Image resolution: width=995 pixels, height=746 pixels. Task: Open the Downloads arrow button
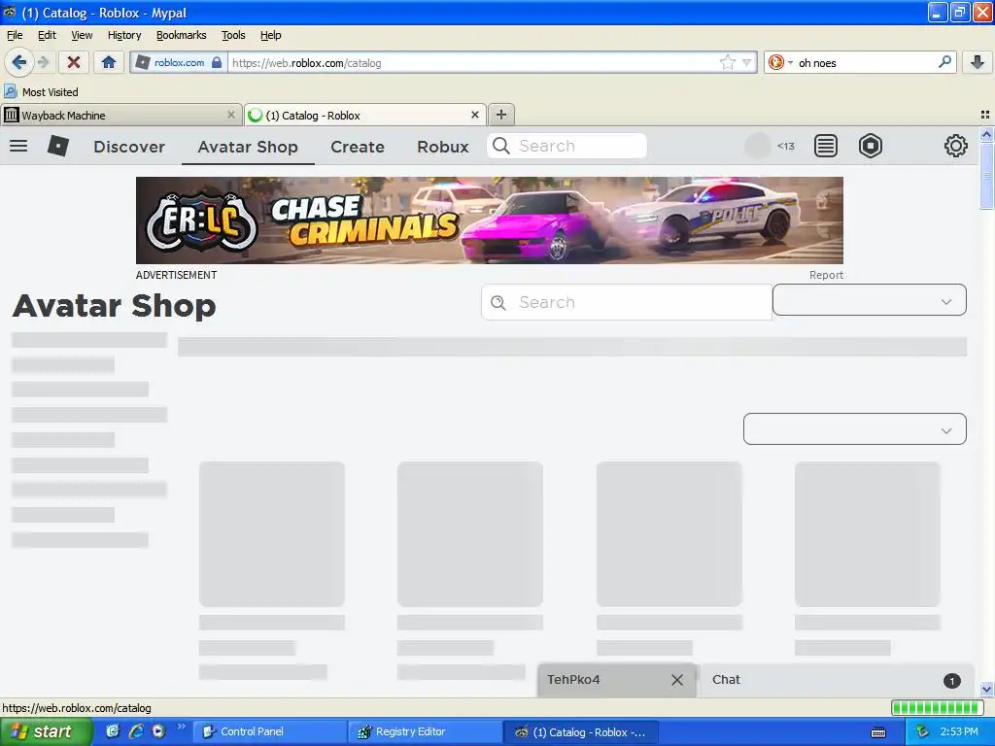click(978, 62)
